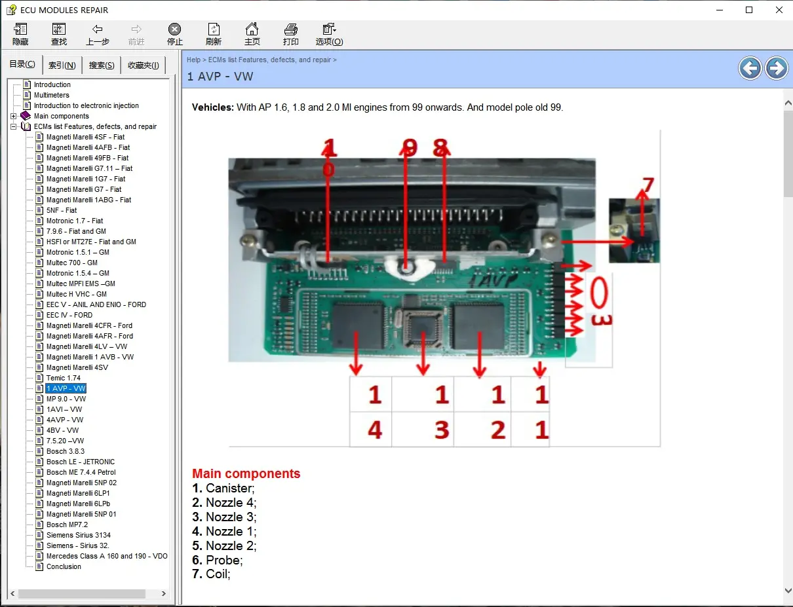The height and width of the screenshot is (607, 793).
Task: Expand the Main components tree node
Action: 13,116
